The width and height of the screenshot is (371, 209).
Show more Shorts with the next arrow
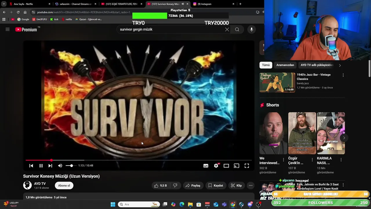tap(344, 138)
